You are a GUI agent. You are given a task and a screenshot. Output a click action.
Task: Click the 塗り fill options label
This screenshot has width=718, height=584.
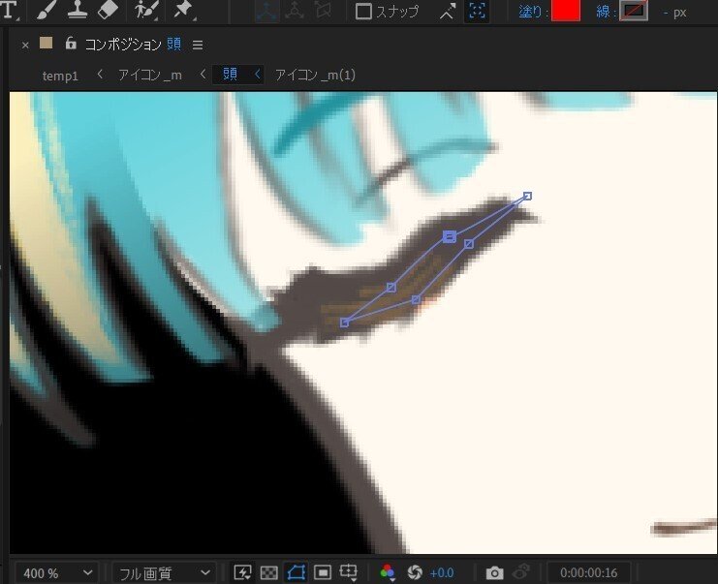pos(532,12)
